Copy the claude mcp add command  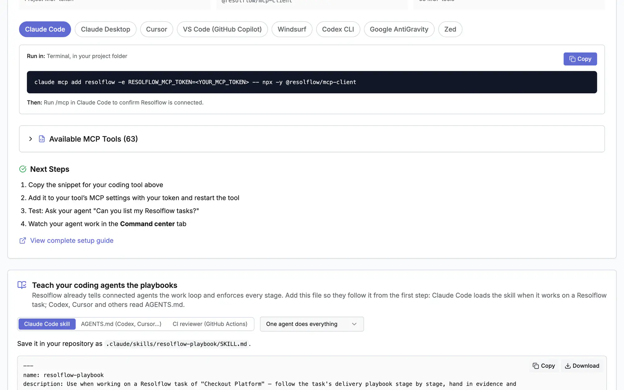pyautogui.click(x=580, y=59)
